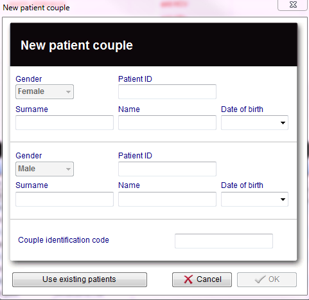Viewport: 309px width, 300px height.
Task: Confirm with the OK button
Action: click(x=267, y=279)
